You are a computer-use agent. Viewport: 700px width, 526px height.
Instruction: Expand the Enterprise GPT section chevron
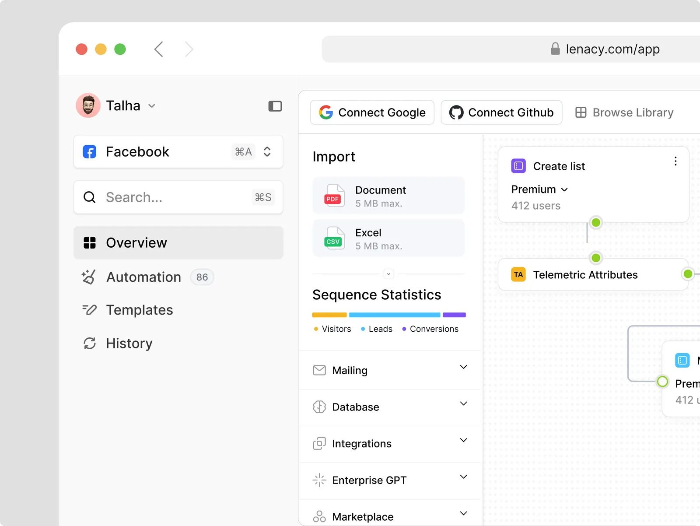click(x=464, y=477)
